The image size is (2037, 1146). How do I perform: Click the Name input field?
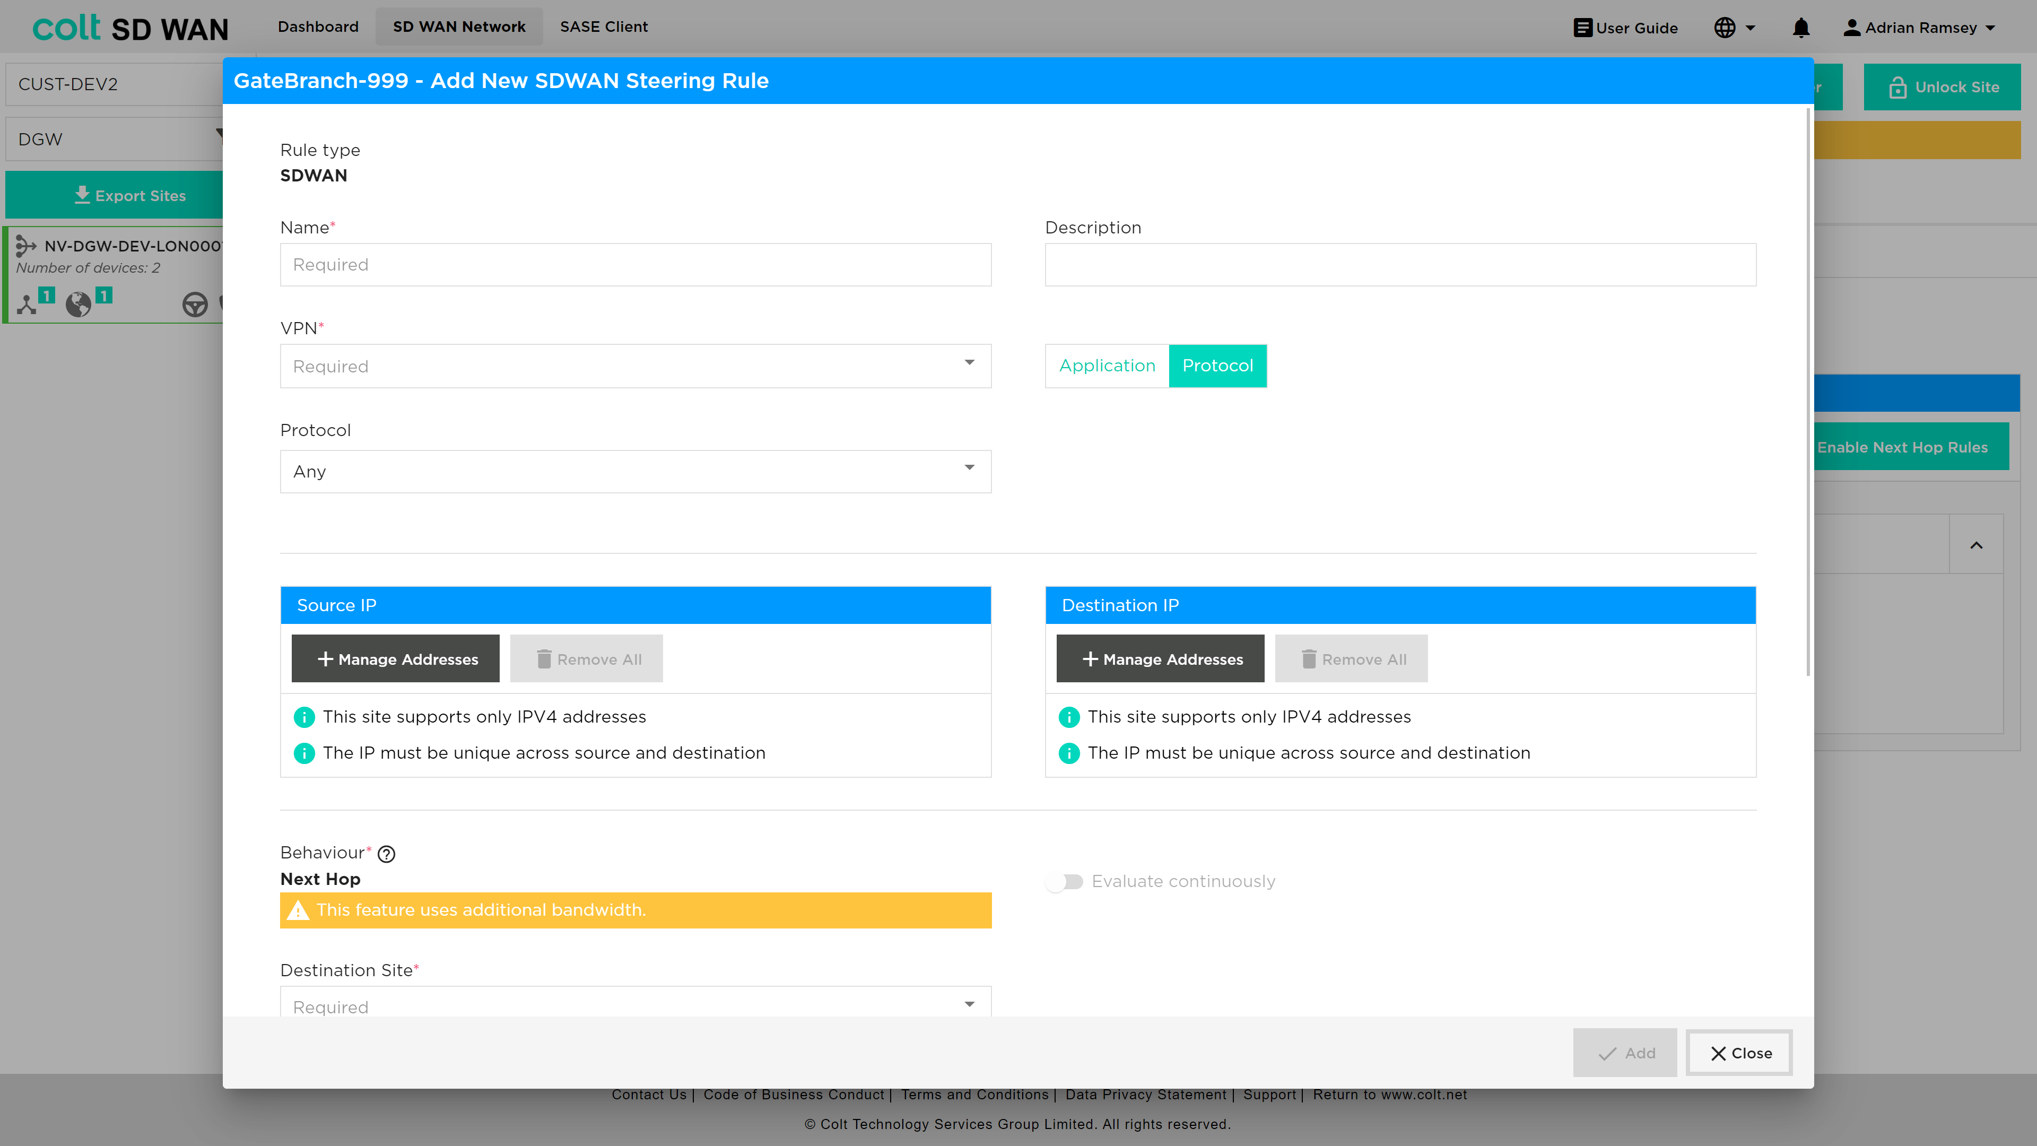[636, 265]
